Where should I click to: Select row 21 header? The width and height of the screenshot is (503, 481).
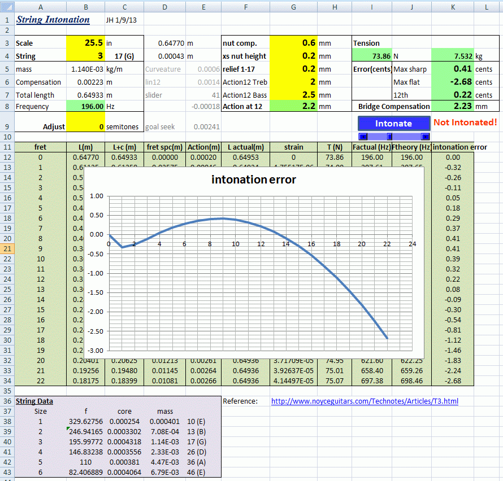pos(7,248)
